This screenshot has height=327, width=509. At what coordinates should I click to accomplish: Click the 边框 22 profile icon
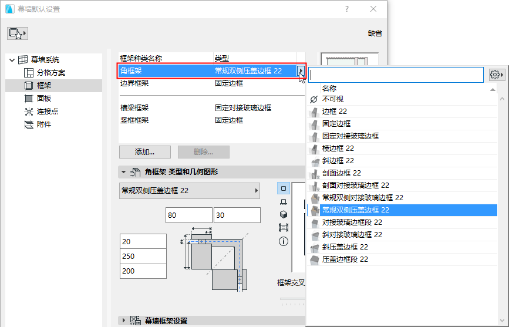click(x=314, y=112)
